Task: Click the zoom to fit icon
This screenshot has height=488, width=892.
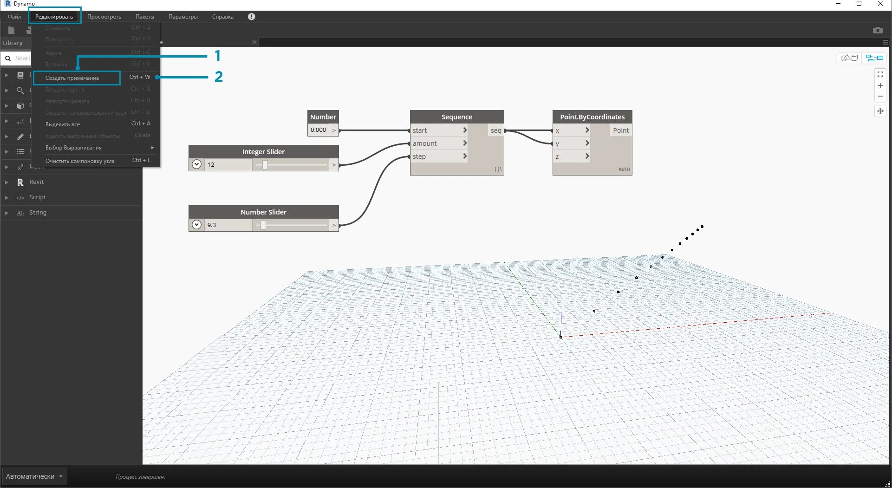Action: (880, 74)
